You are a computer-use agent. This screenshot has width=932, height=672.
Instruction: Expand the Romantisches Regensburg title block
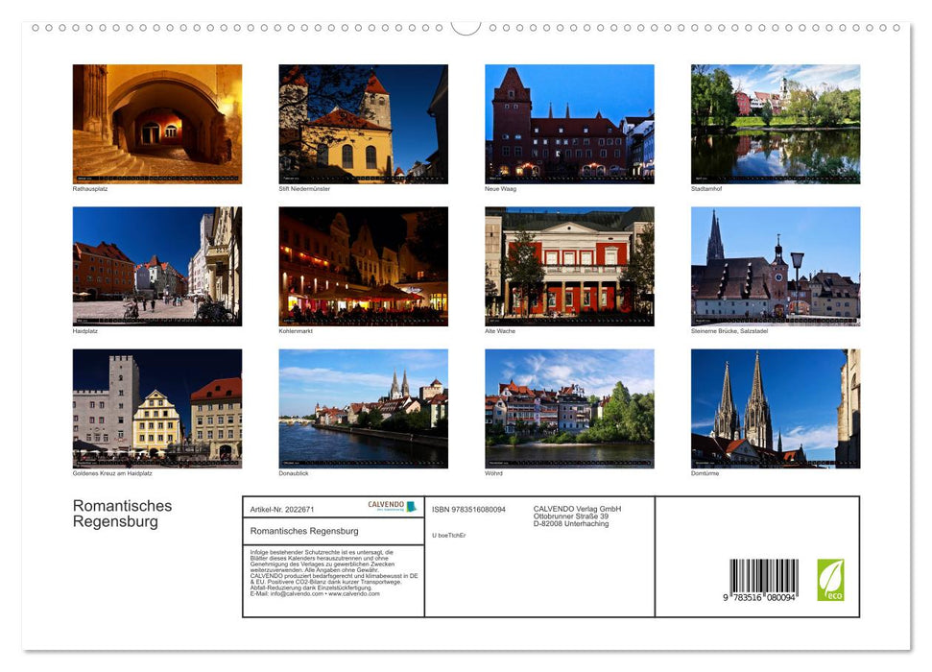pyautogui.click(x=122, y=513)
